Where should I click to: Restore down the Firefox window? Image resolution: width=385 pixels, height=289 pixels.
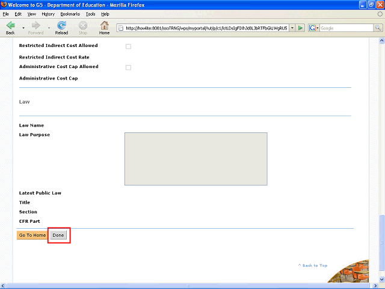click(372, 5)
